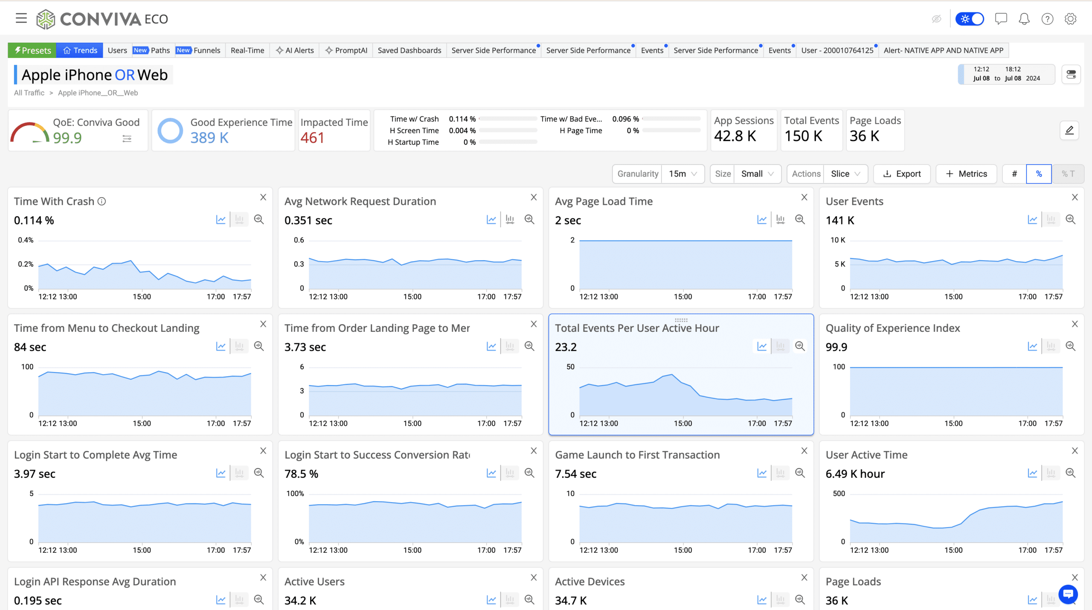
Task: Open the AI Alerts tab
Action: pos(295,50)
